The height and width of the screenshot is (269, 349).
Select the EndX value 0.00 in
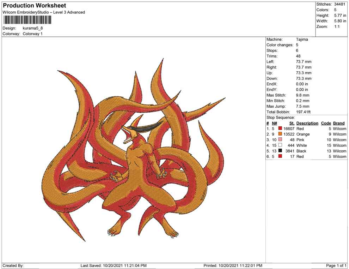tap(302, 84)
